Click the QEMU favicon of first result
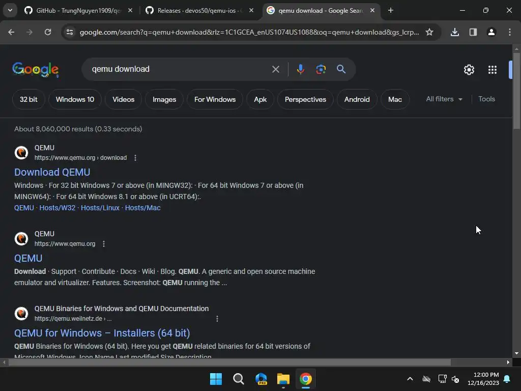521x391 pixels. tap(21, 153)
